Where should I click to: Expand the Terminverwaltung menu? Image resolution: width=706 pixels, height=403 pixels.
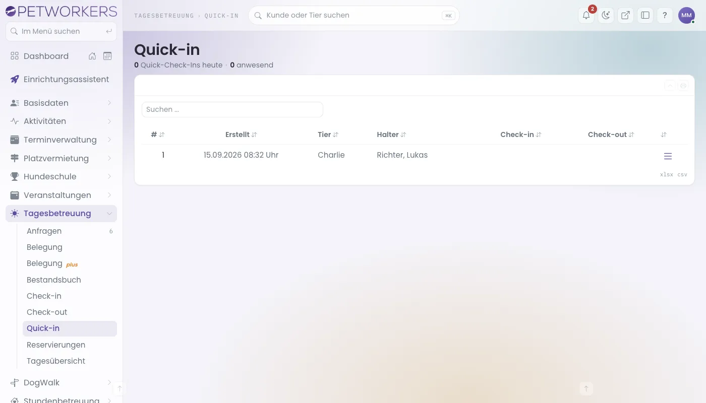pos(61,140)
